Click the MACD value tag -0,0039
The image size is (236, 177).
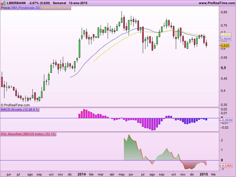point(226,120)
